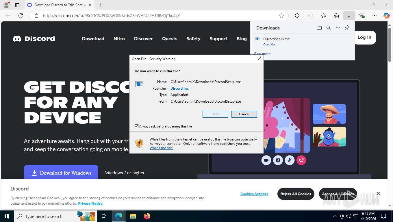Click the Log In button

click(364, 37)
